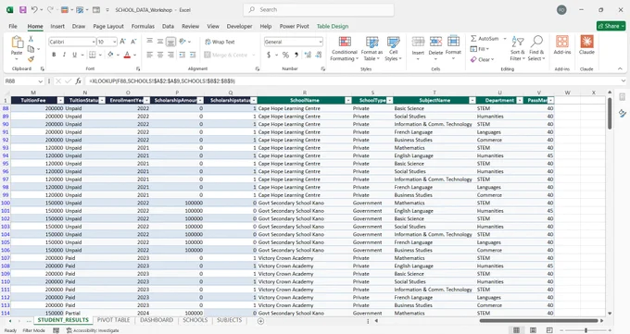
Task: Click Increase Font Size icon
Action: coord(123,42)
